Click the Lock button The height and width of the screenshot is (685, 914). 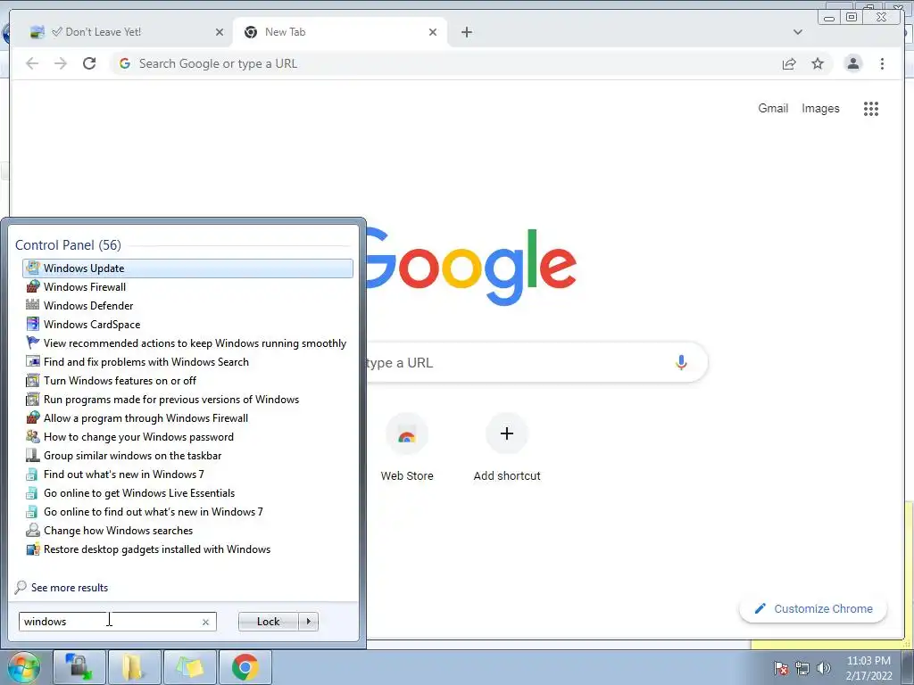[268, 622]
